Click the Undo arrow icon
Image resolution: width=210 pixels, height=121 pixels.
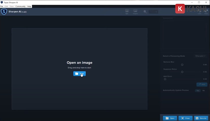pyautogui.click(x=200, y=11)
